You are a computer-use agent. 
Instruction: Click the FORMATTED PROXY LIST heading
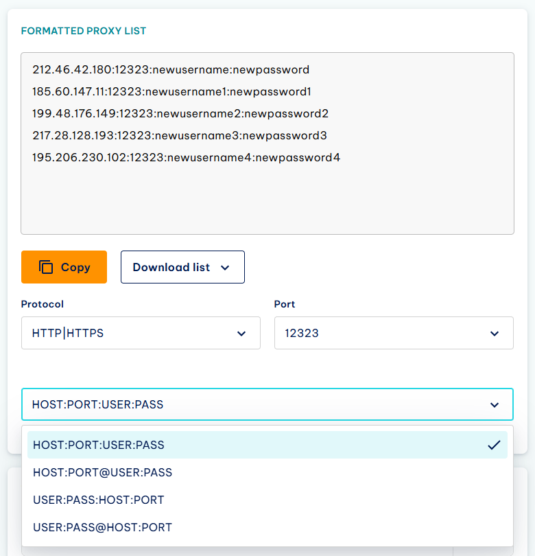pos(84,31)
